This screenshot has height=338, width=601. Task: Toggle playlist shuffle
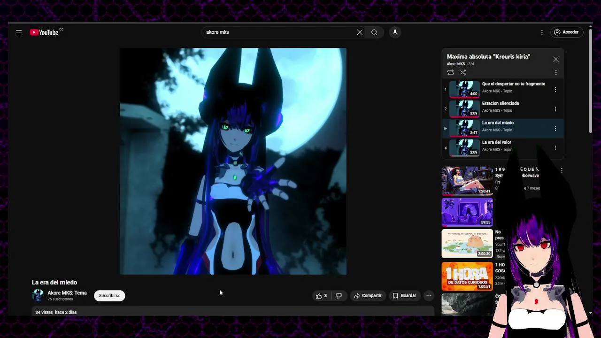tap(462, 72)
